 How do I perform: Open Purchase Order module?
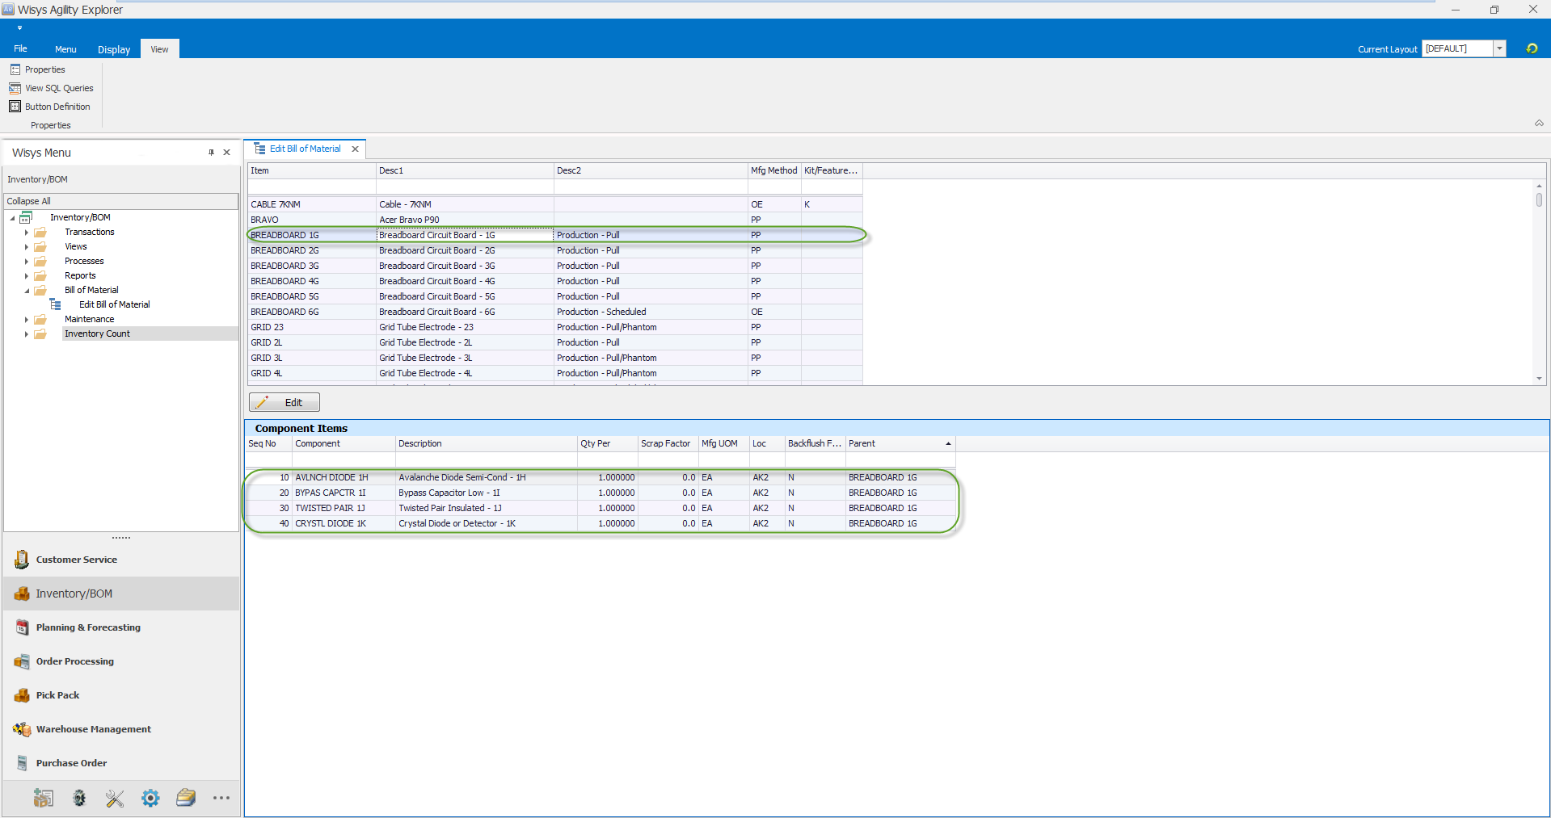click(121, 763)
